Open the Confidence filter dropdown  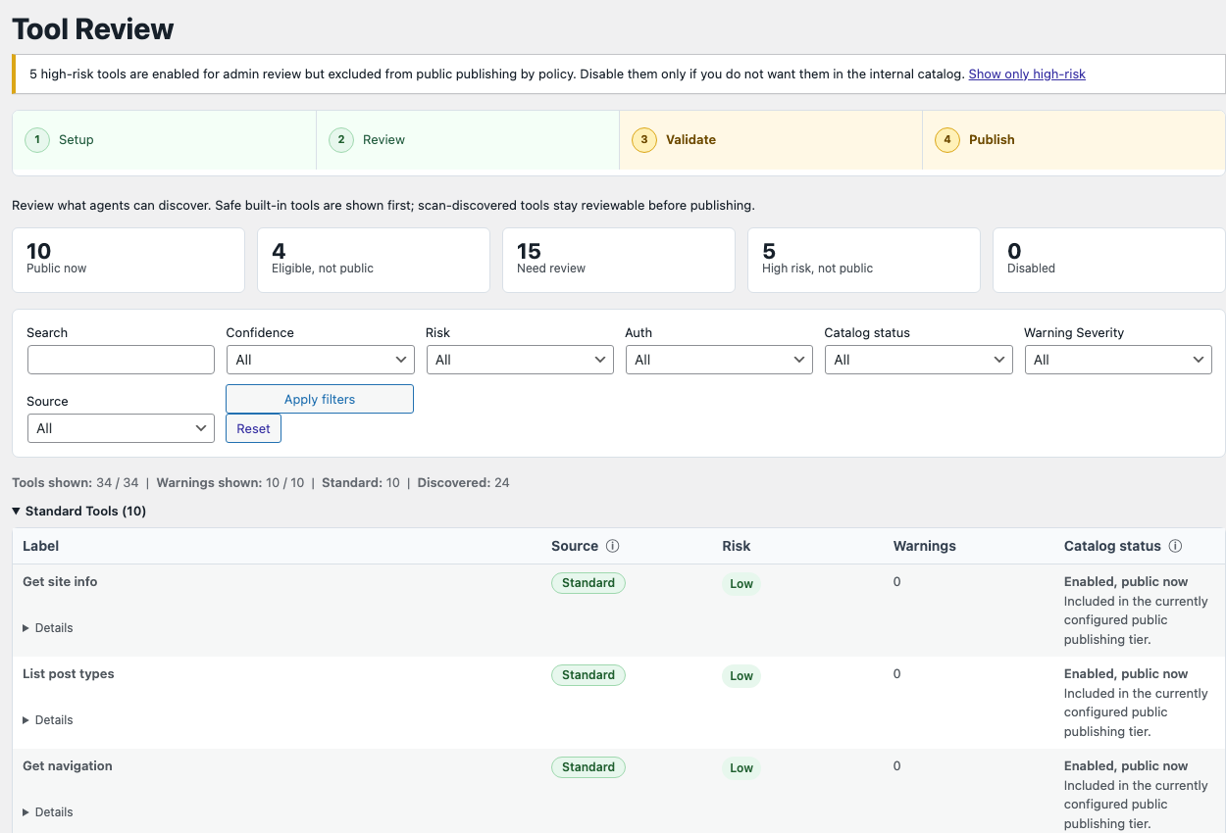(x=320, y=360)
